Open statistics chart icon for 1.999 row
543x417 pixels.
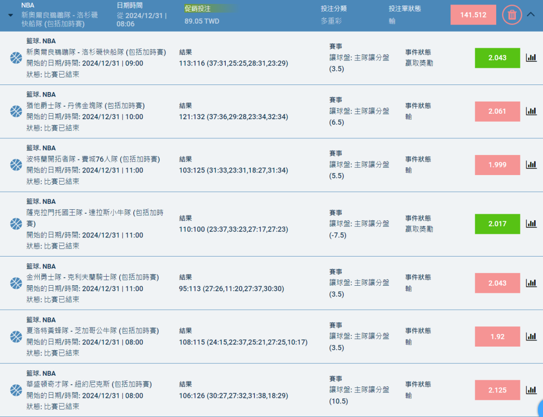(x=531, y=165)
